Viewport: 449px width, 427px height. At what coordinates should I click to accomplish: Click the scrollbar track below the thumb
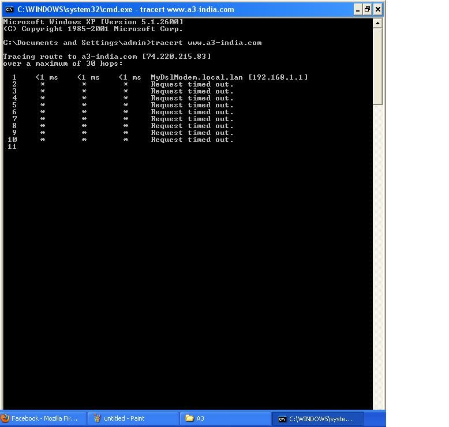(x=377, y=257)
